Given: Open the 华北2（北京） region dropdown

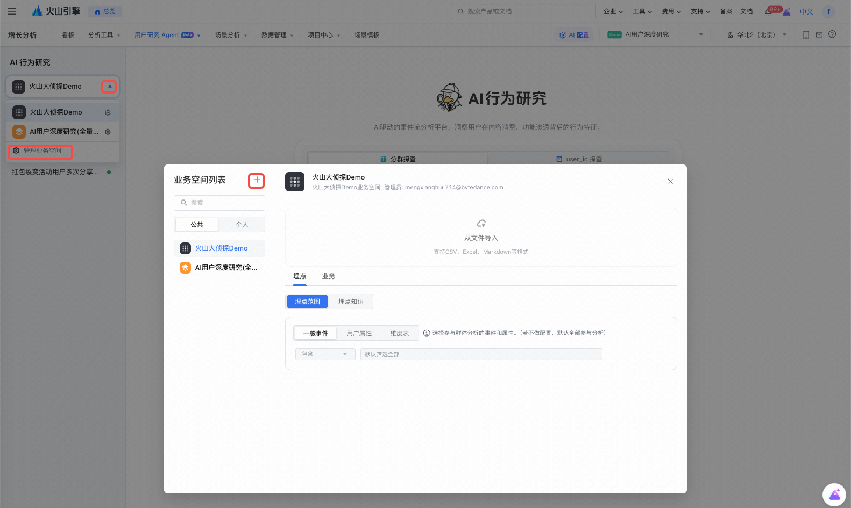Looking at the screenshot, I should coord(757,35).
